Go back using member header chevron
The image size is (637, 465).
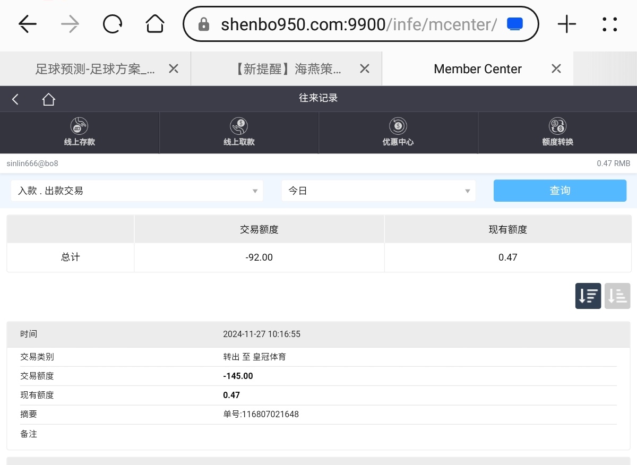tap(15, 99)
